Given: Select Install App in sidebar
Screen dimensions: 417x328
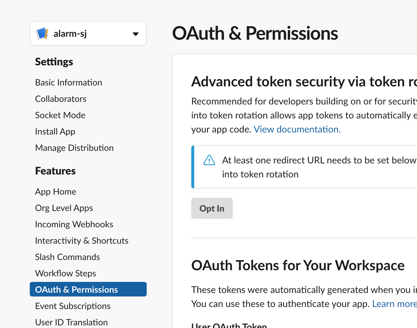Looking at the screenshot, I should pyautogui.click(x=55, y=132).
